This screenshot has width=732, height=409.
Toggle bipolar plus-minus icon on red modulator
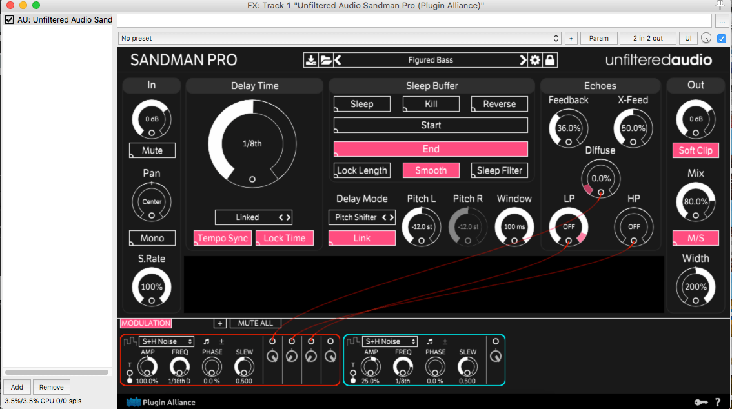tap(222, 341)
